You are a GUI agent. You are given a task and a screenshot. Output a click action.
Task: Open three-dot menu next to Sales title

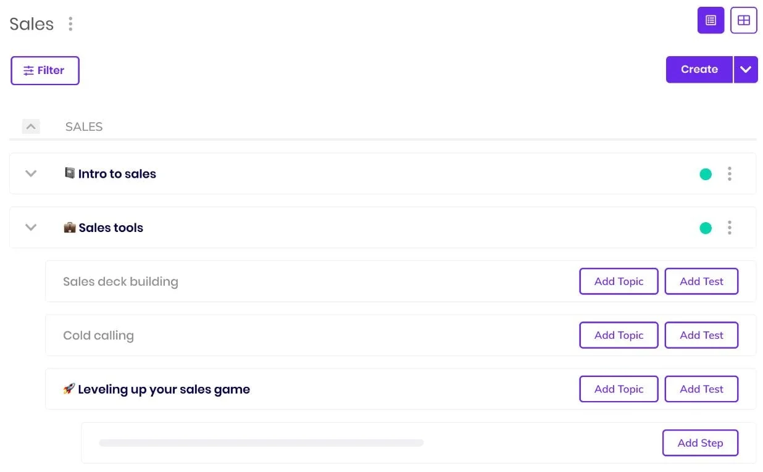70,24
